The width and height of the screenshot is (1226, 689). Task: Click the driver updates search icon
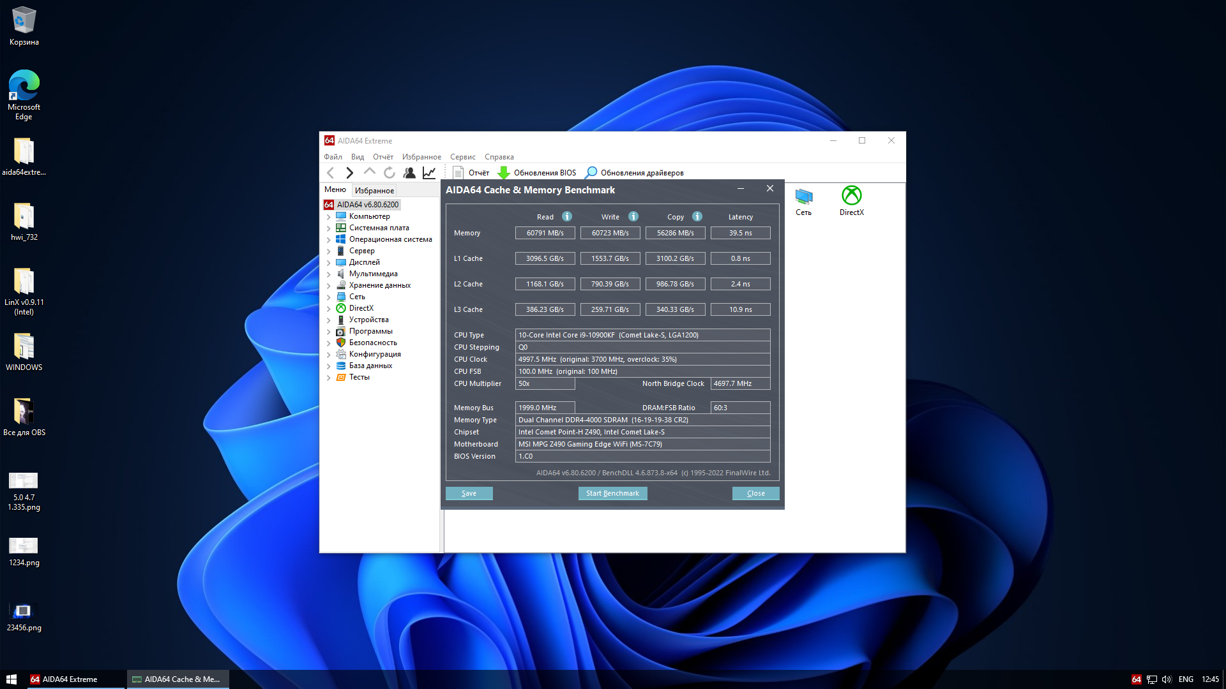[x=591, y=172]
